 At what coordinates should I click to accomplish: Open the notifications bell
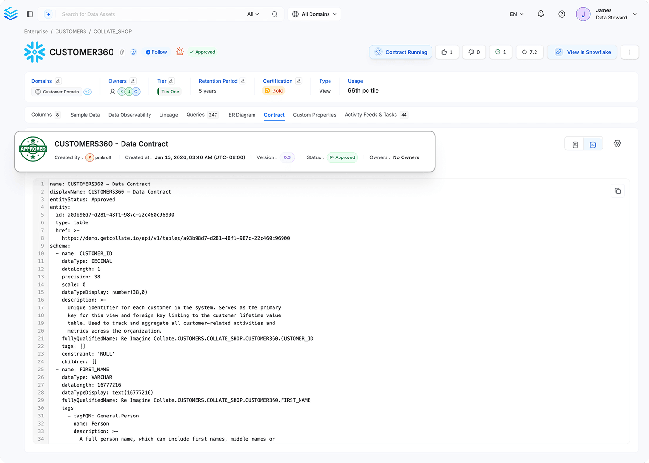(x=541, y=14)
